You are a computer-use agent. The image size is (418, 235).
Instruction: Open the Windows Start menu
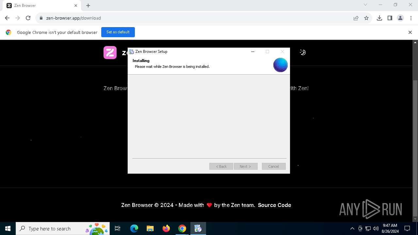[x=8, y=228]
